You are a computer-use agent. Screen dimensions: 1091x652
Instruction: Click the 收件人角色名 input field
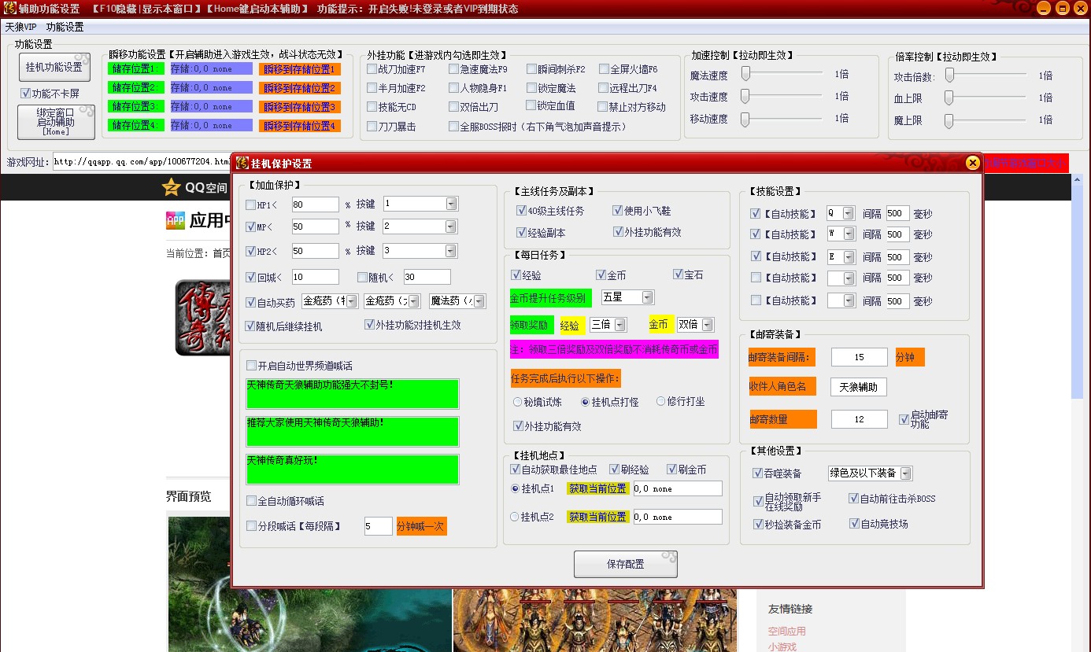click(857, 387)
